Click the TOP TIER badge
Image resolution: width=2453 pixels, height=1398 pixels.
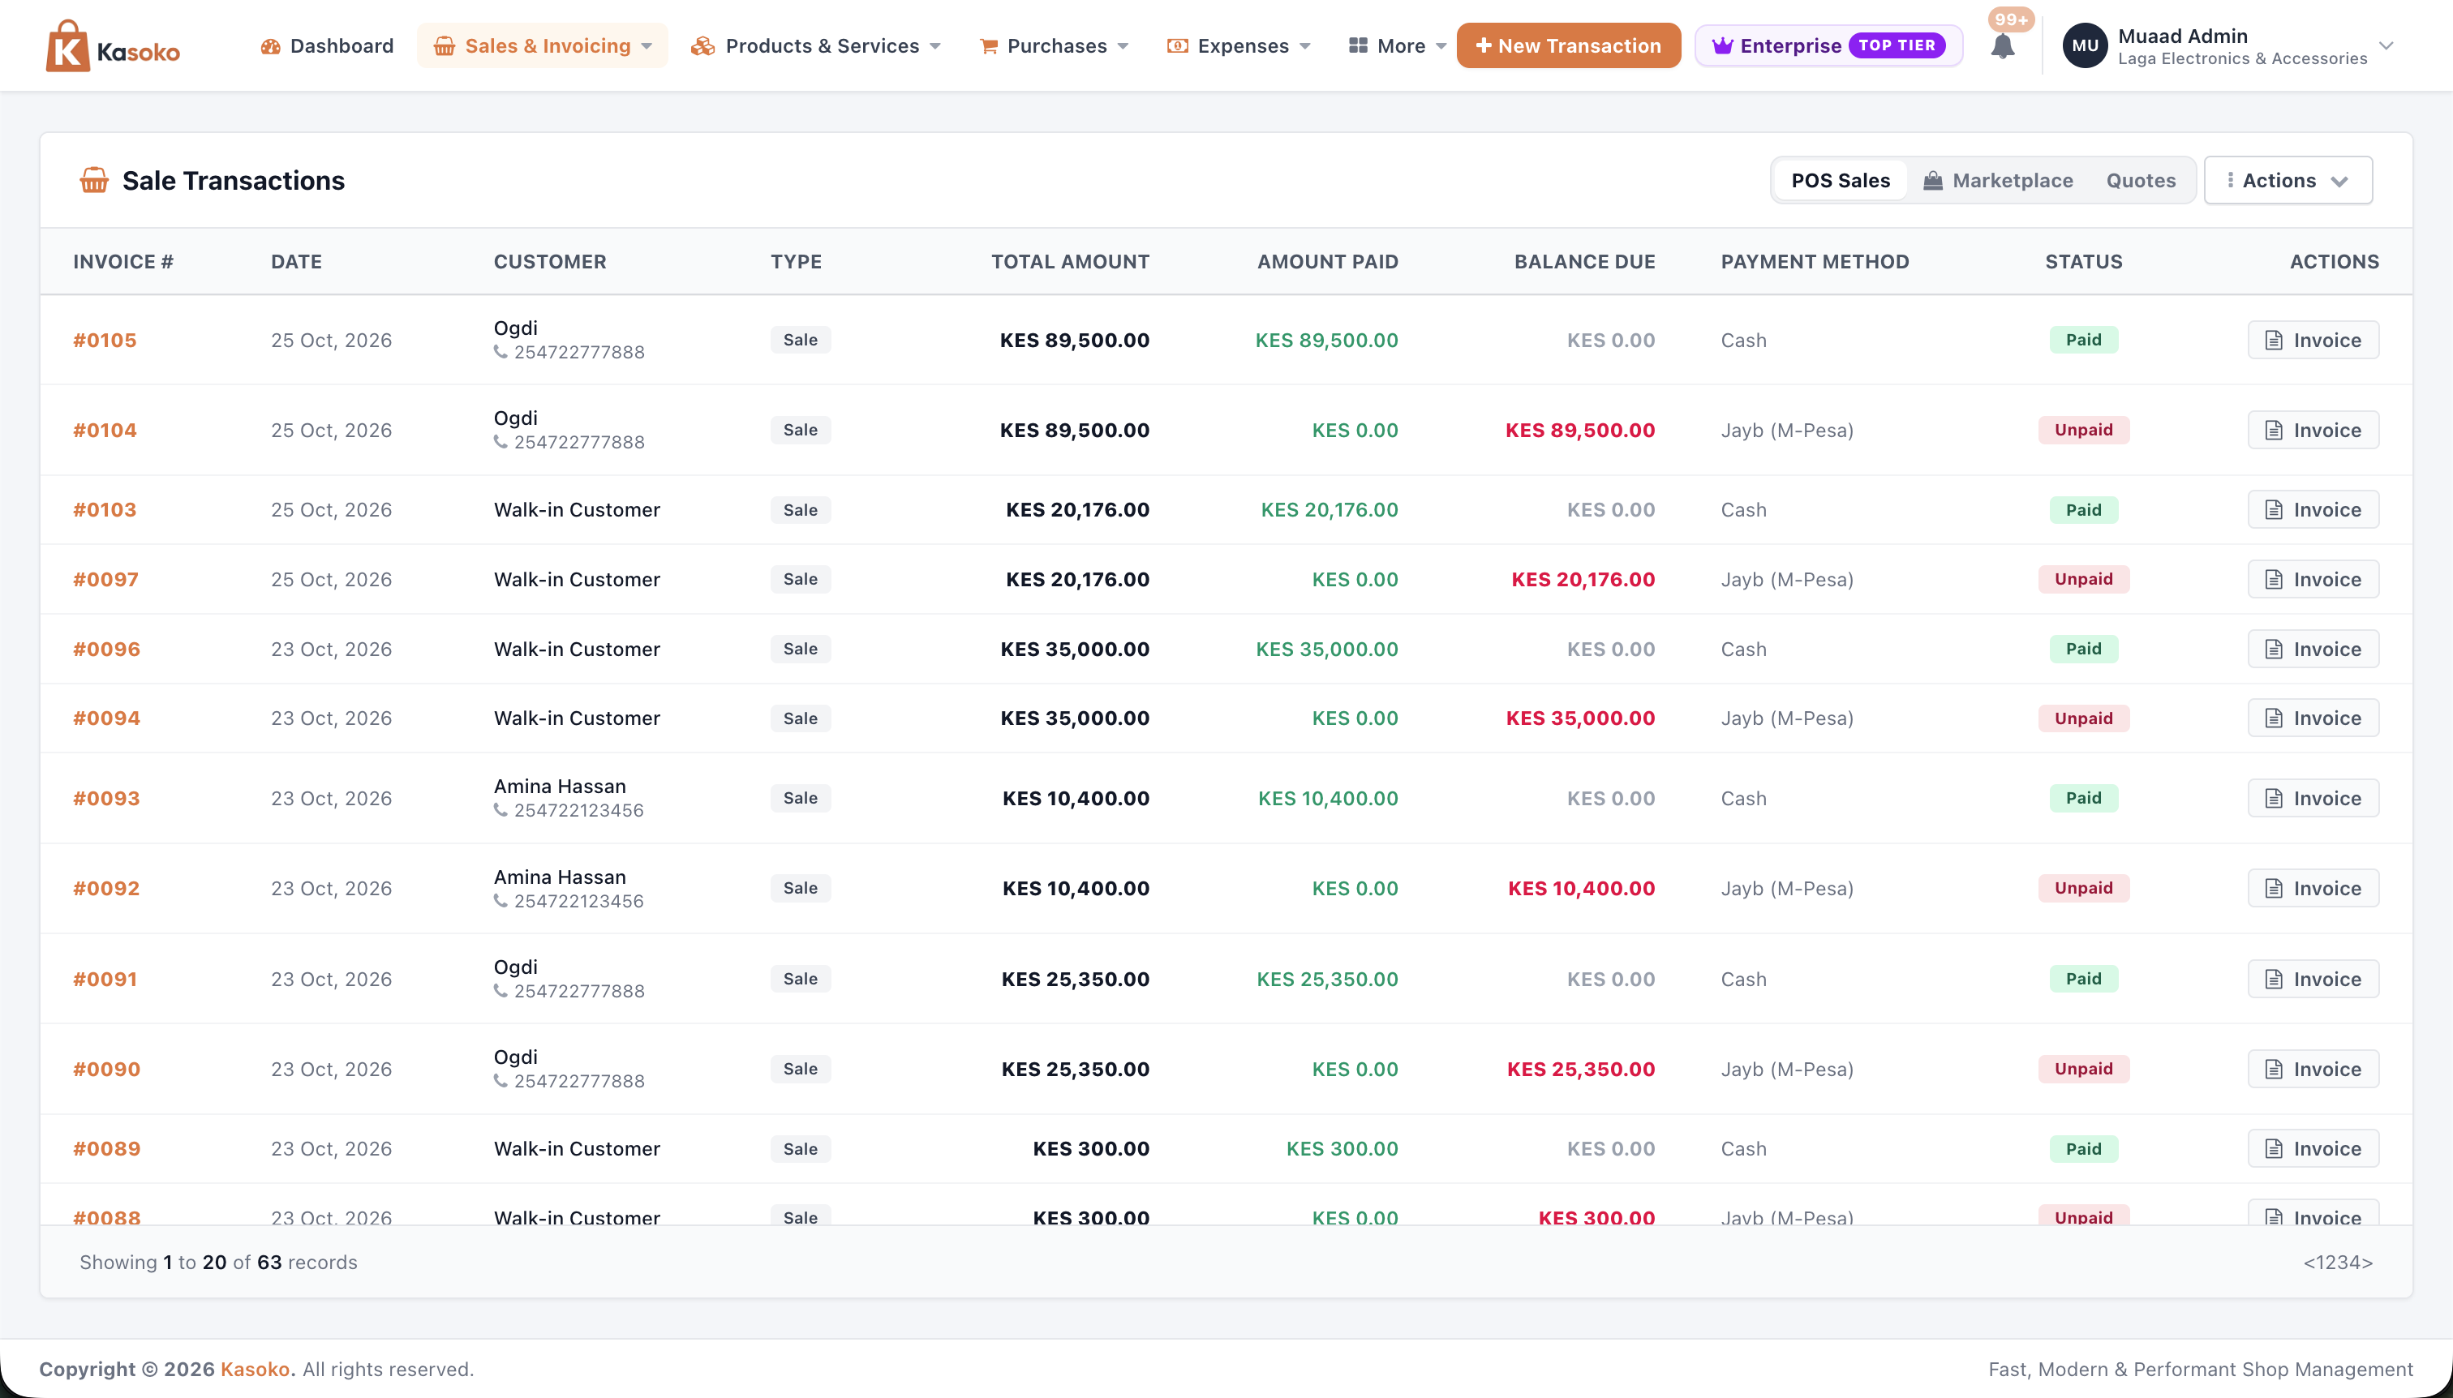tap(1897, 45)
